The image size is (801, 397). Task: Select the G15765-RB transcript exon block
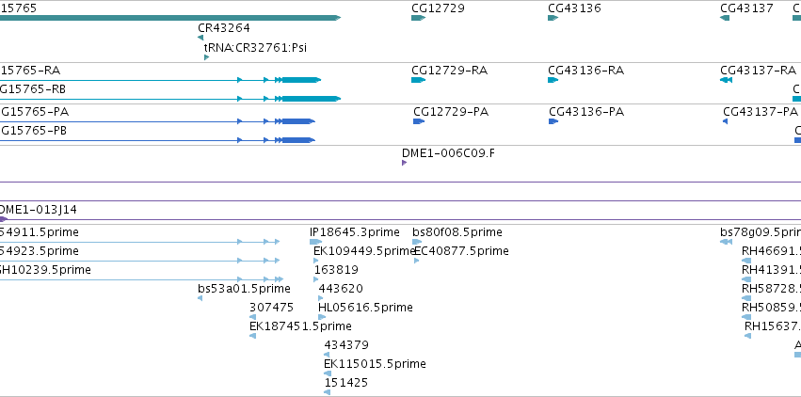[312, 99]
